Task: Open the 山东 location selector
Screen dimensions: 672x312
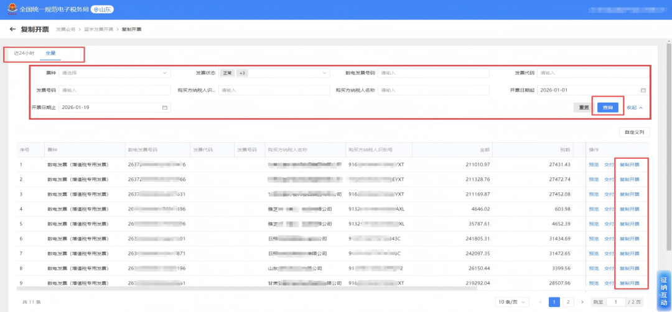Action: tap(103, 9)
